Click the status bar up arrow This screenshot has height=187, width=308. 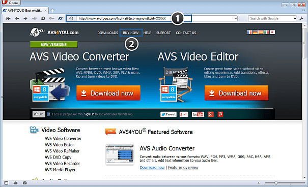coord(259,183)
